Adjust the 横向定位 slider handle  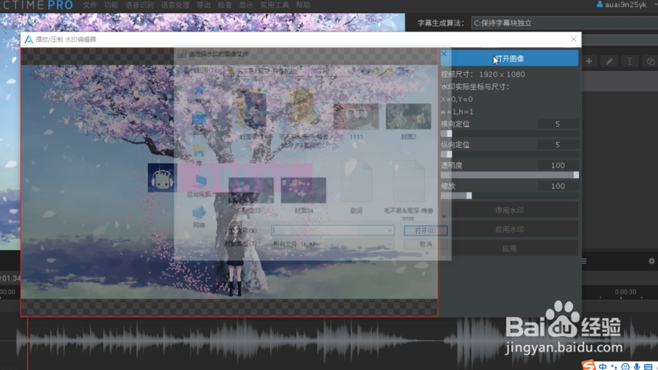(x=449, y=133)
